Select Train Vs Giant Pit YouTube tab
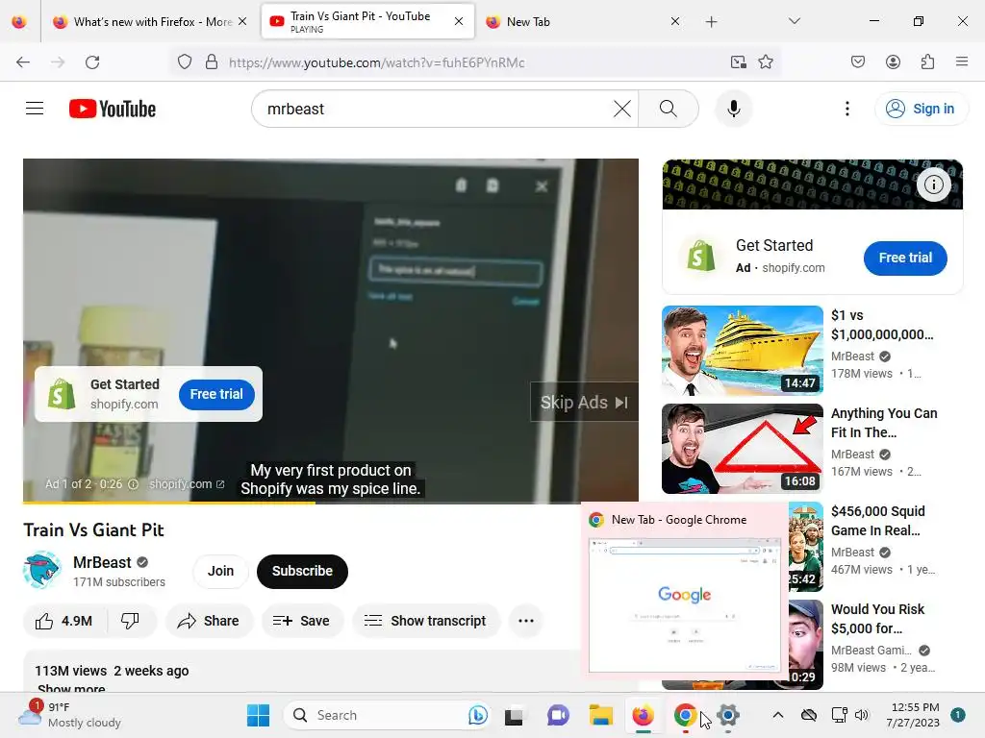 [x=366, y=22]
